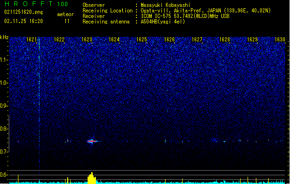The width and height of the screenshot is (290, 184).
Task: Click the 0.6 kHz frequency label
Action: pos(4,175)
